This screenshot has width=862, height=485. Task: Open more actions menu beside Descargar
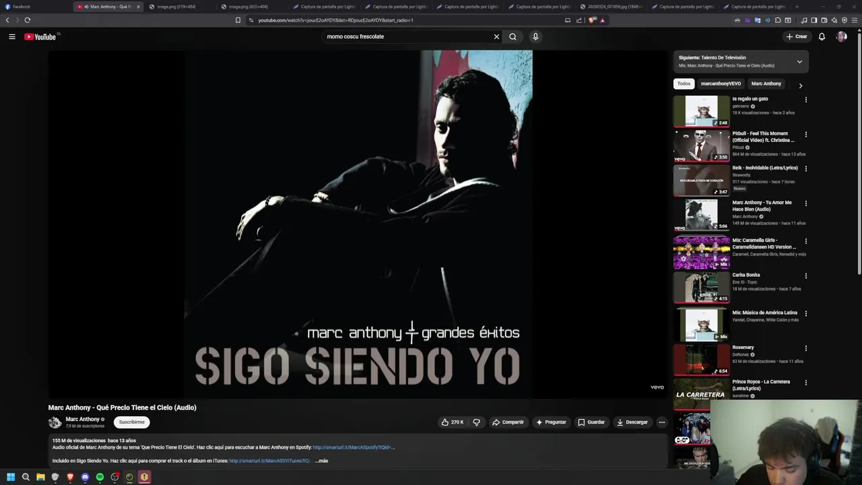tap(661, 422)
